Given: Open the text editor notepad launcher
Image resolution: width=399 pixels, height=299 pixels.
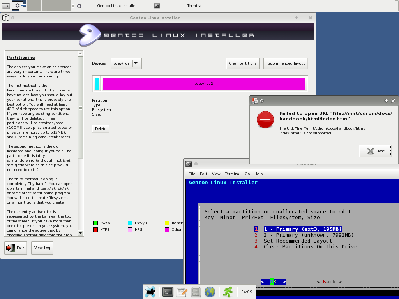Looking at the screenshot, I should [182, 292].
